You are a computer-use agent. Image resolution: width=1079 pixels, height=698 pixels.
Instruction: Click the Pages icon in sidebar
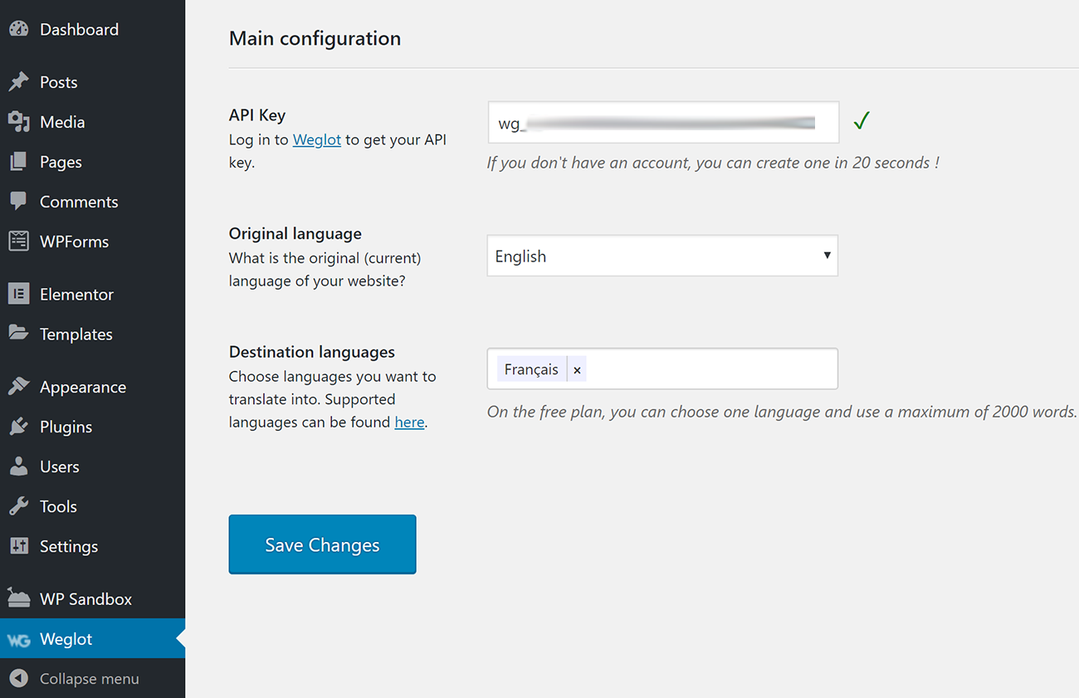[18, 162]
